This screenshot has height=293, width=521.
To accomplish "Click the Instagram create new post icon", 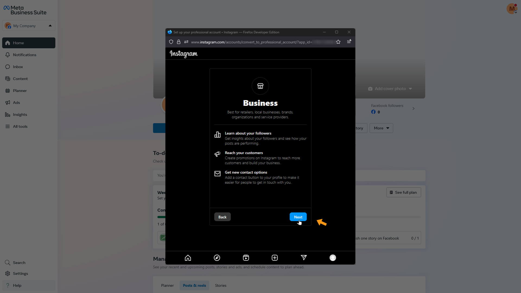I will (x=275, y=258).
